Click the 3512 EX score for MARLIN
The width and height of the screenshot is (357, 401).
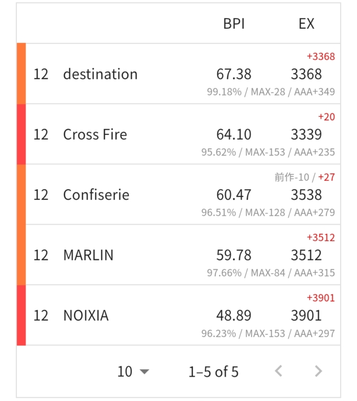[x=306, y=255]
